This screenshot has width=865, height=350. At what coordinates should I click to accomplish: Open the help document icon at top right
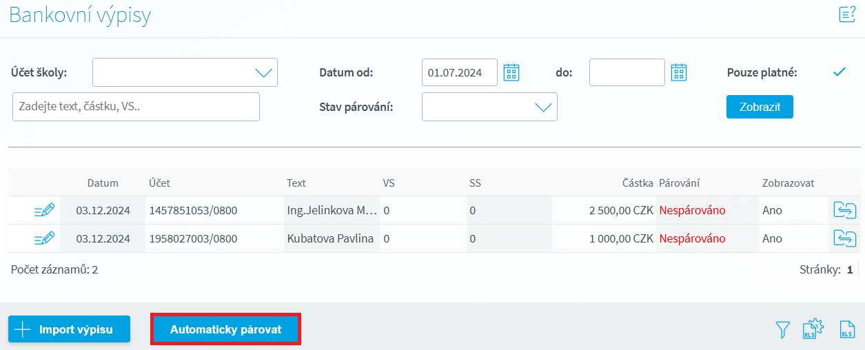[x=847, y=14]
